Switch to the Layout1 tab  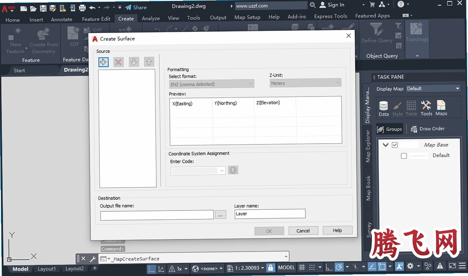coord(46,269)
